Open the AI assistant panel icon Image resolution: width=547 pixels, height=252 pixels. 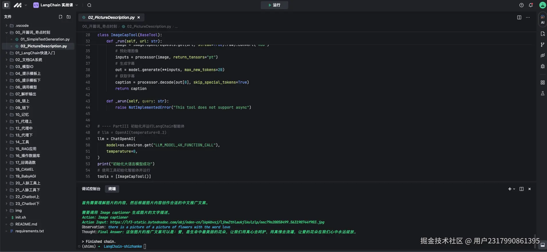[x=542, y=19]
